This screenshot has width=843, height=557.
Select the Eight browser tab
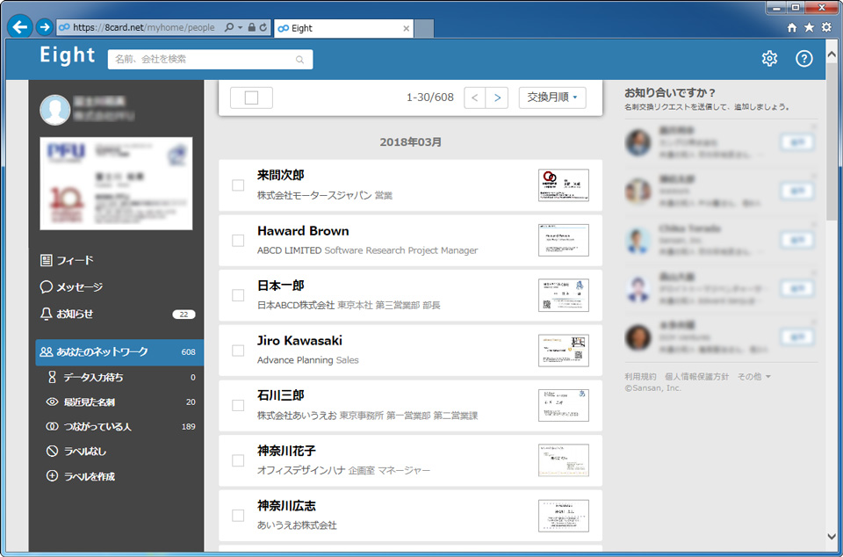pos(343,28)
